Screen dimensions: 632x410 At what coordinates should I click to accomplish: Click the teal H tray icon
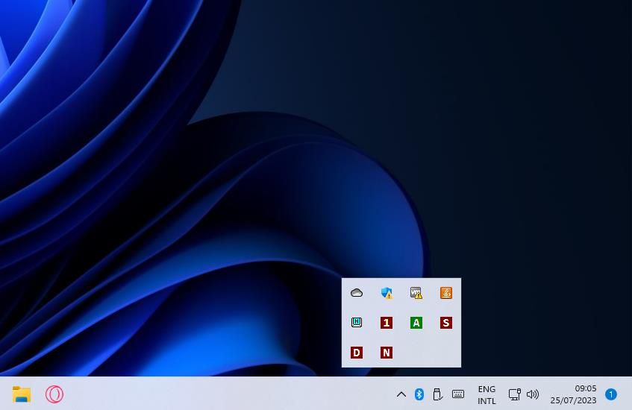tap(357, 323)
